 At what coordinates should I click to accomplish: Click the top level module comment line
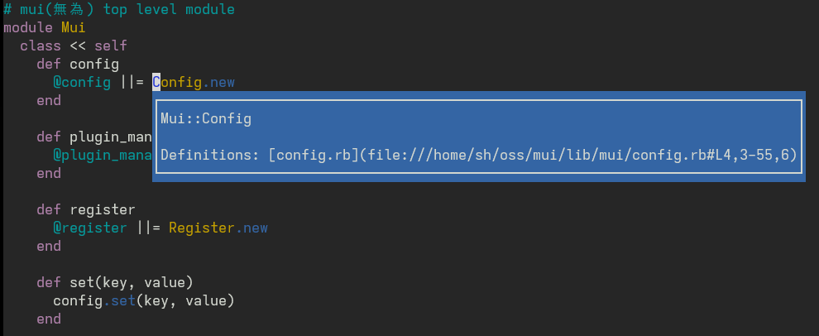click(119, 10)
